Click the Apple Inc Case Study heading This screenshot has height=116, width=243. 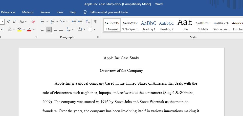point(121,58)
